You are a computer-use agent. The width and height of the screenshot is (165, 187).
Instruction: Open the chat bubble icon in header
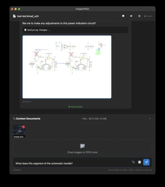point(123,16)
